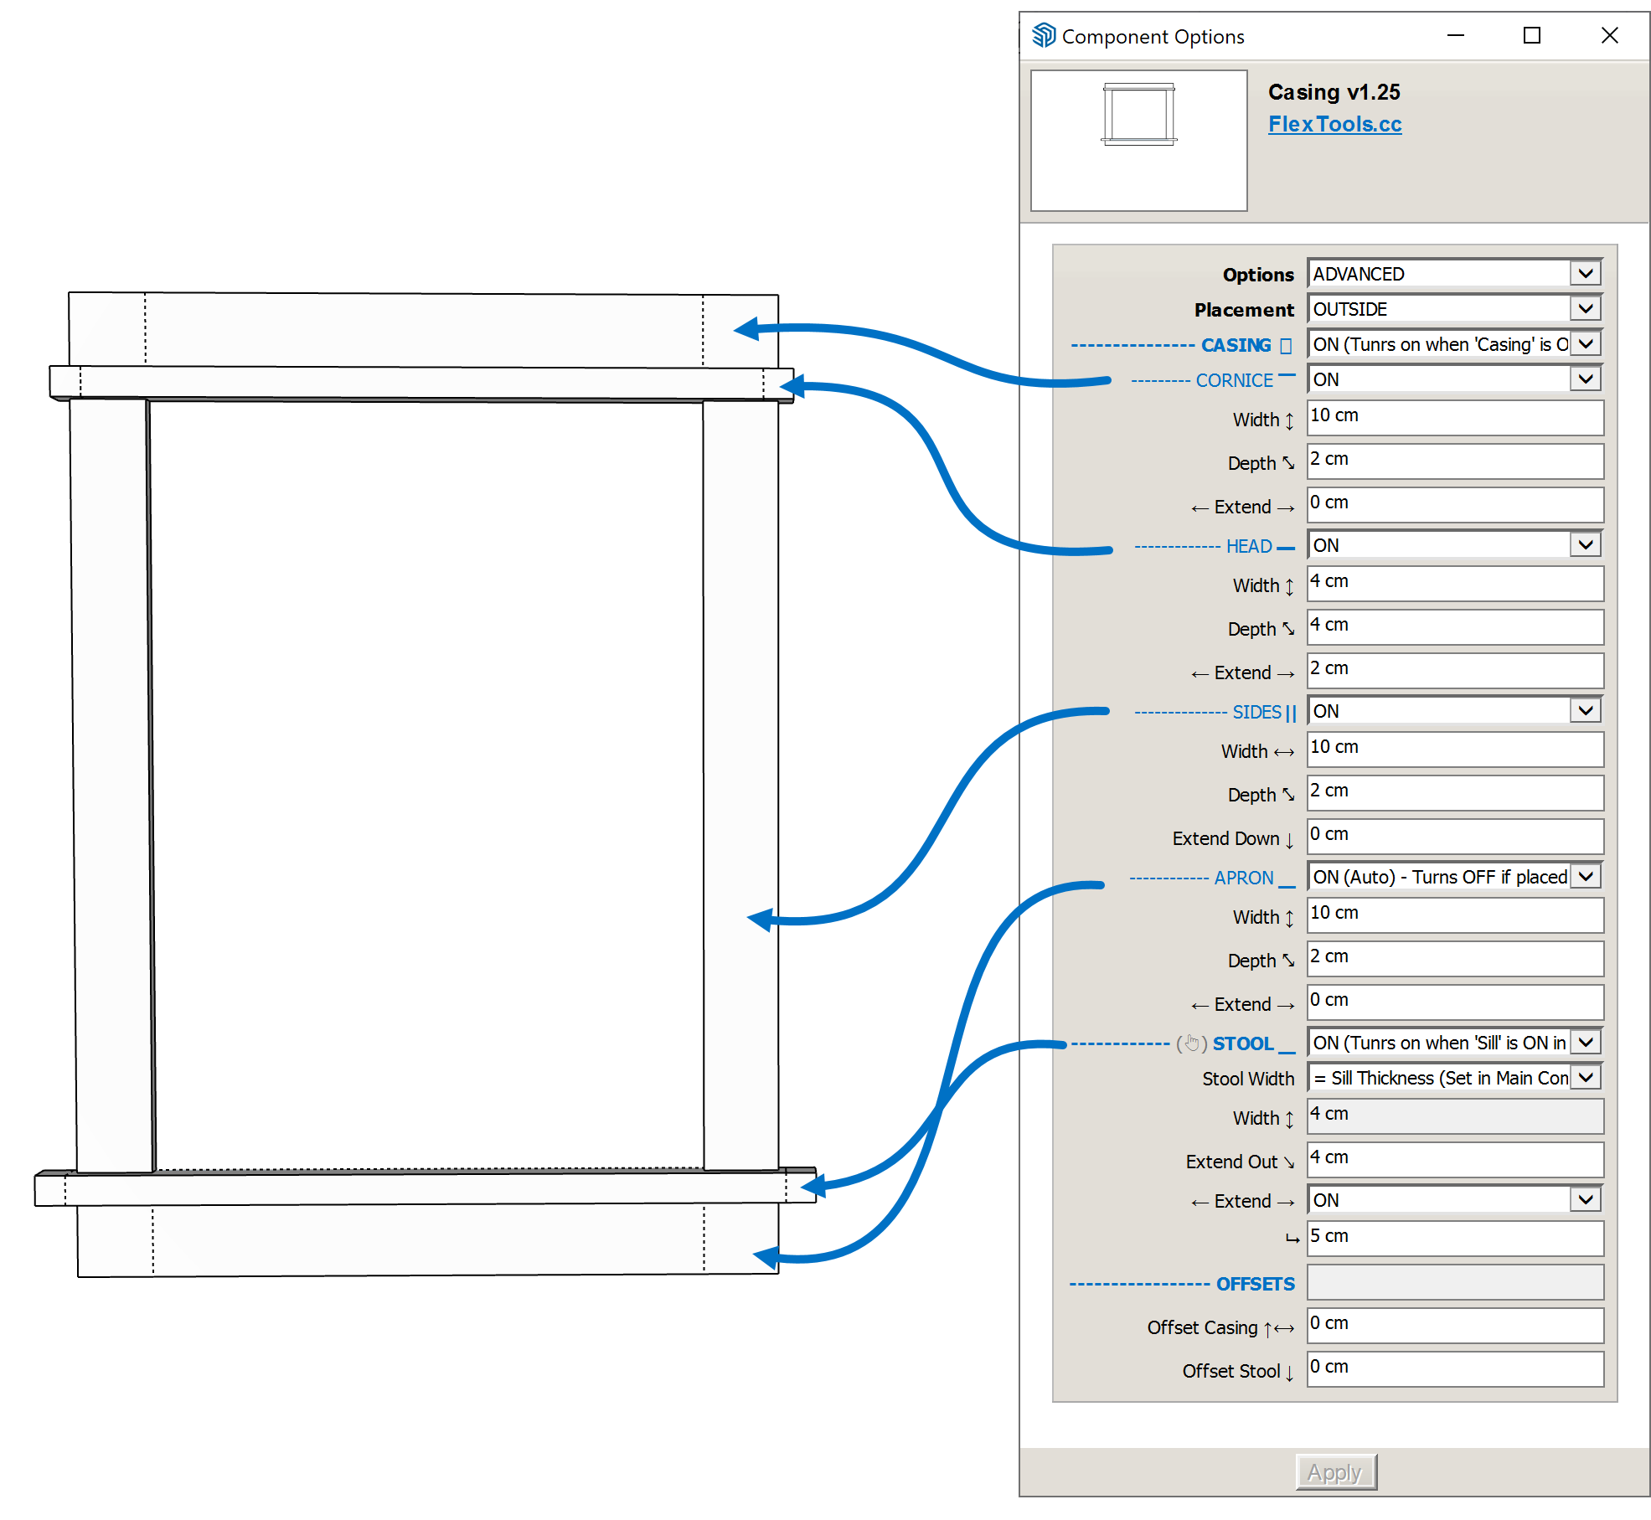Click the Cornice Width input field
Screen dimensions: 1651x1520
click(1454, 417)
